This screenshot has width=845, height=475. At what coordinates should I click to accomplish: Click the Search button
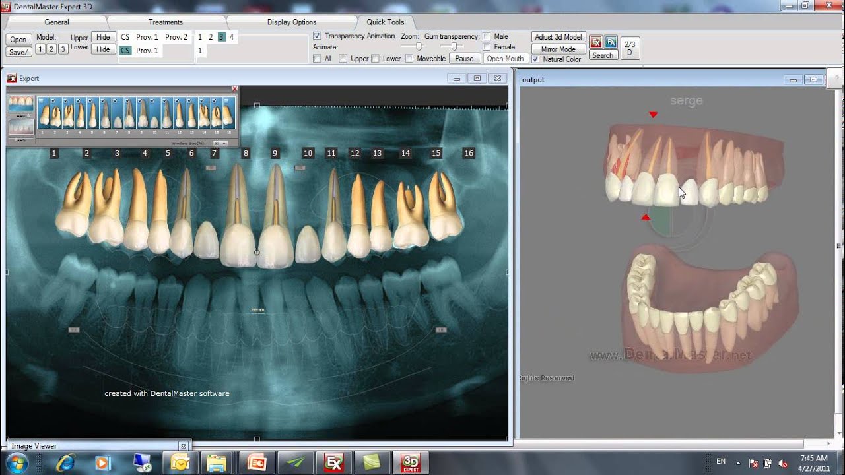pyautogui.click(x=603, y=55)
